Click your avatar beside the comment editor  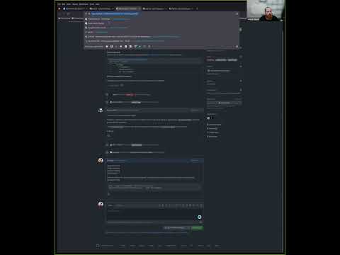[x=101, y=204]
